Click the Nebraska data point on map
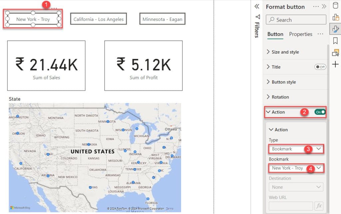341x214 pixels. [89, 144]
